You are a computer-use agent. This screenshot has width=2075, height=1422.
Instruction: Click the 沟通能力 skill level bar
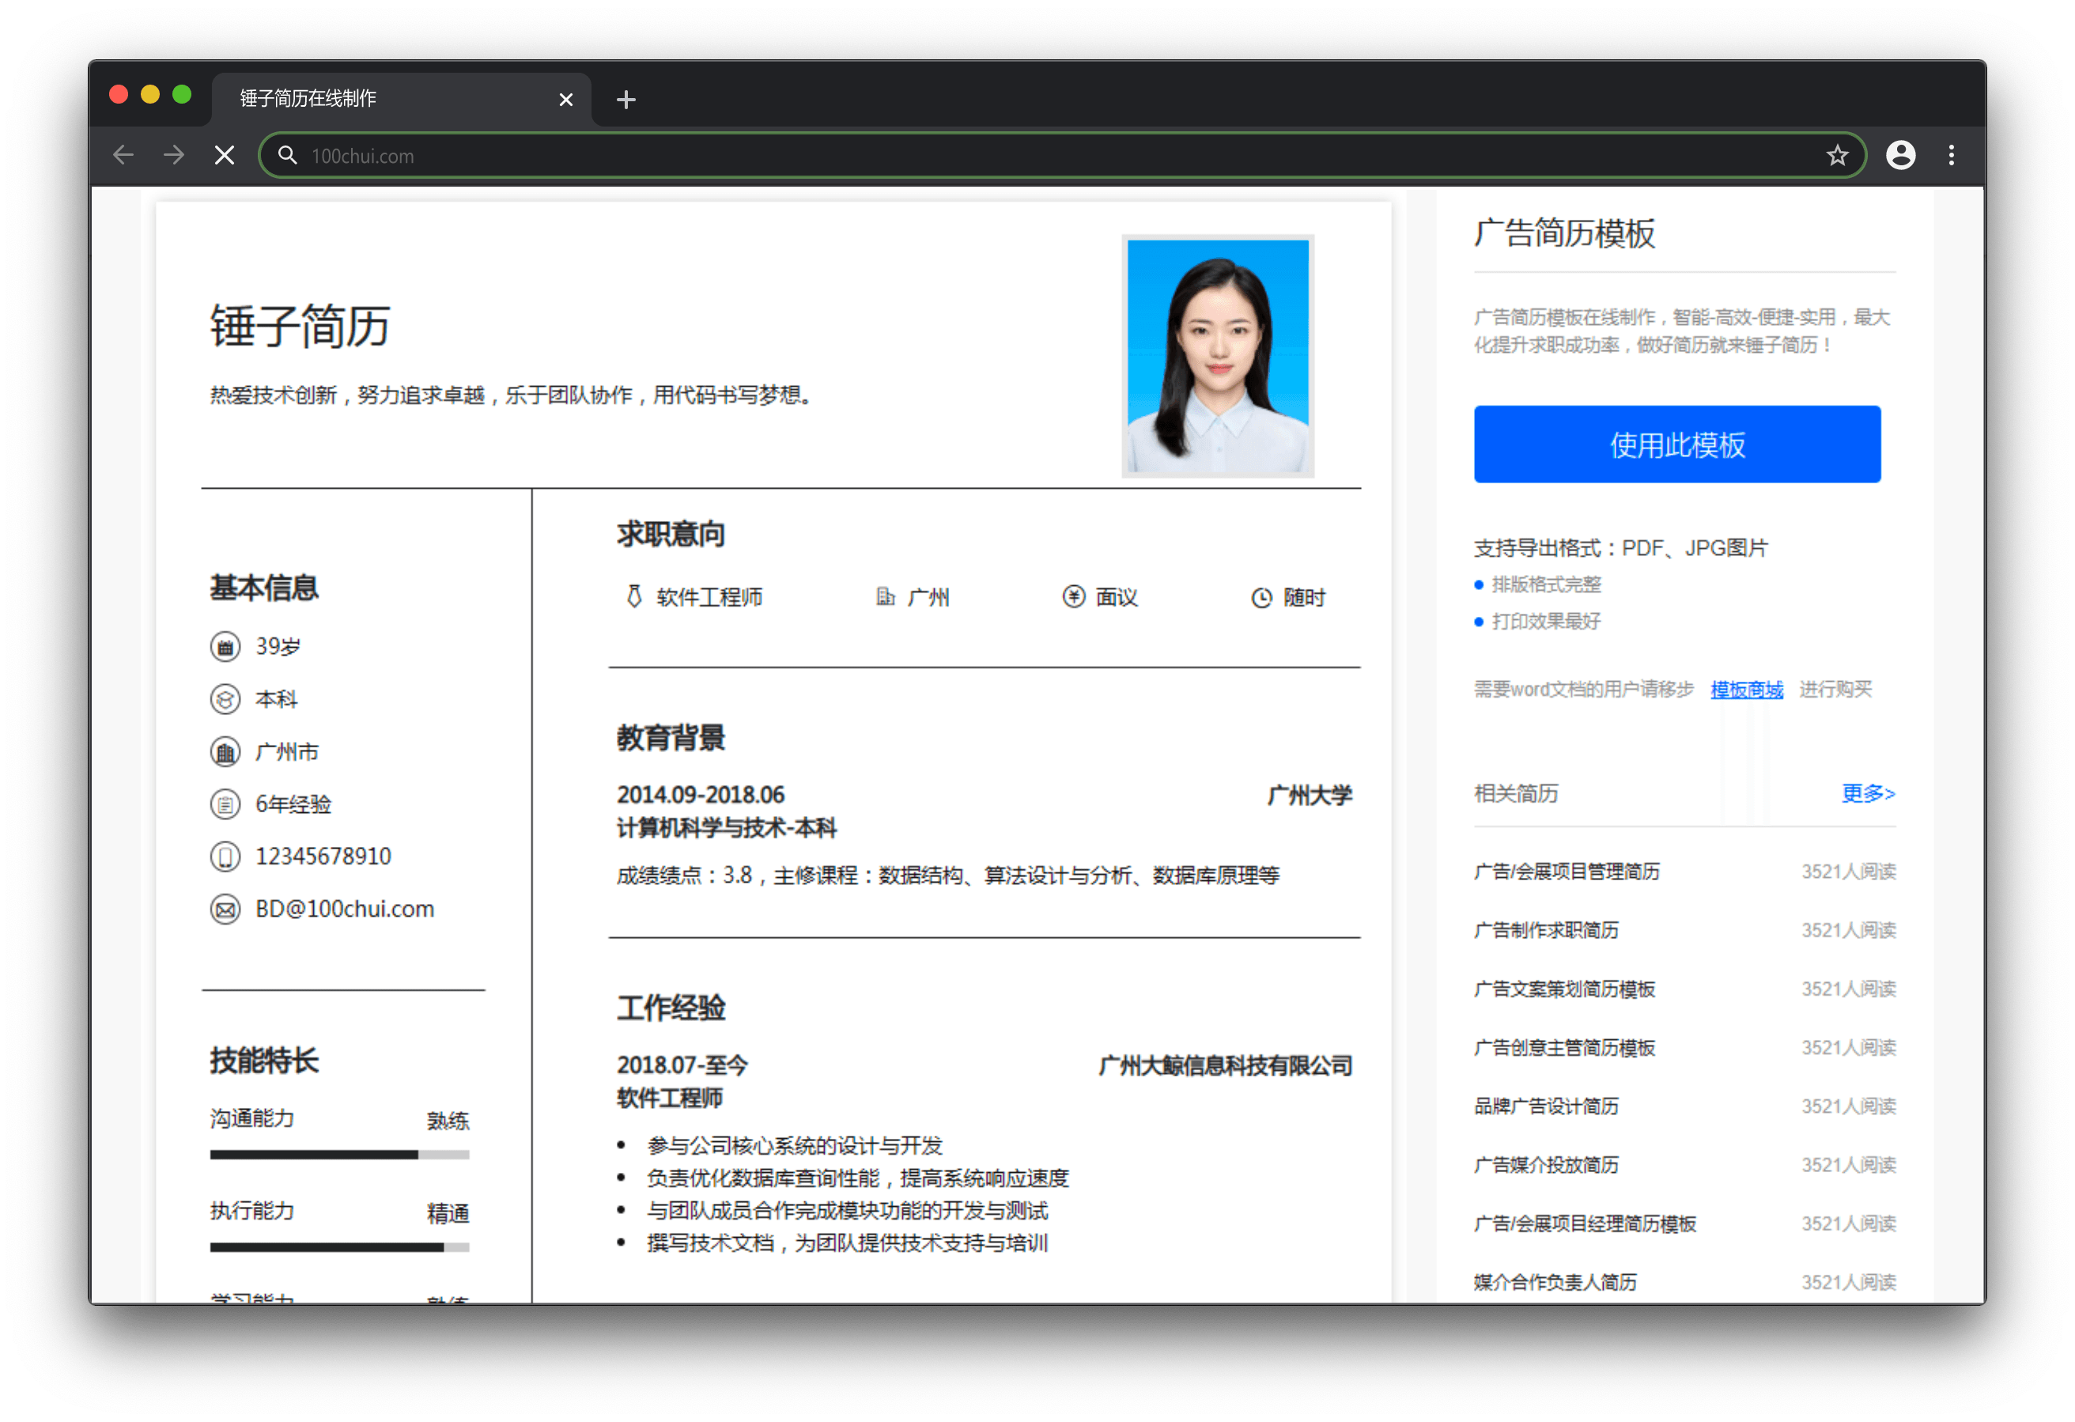339,1155
